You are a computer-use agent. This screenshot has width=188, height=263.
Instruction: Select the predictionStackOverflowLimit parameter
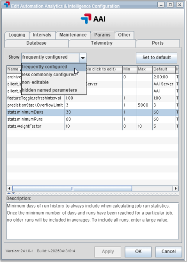(x=35, y=105)
